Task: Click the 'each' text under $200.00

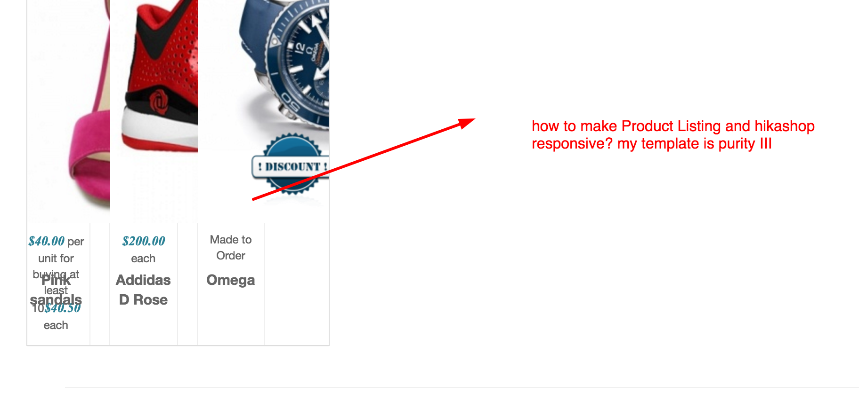Action: point(143,259)
